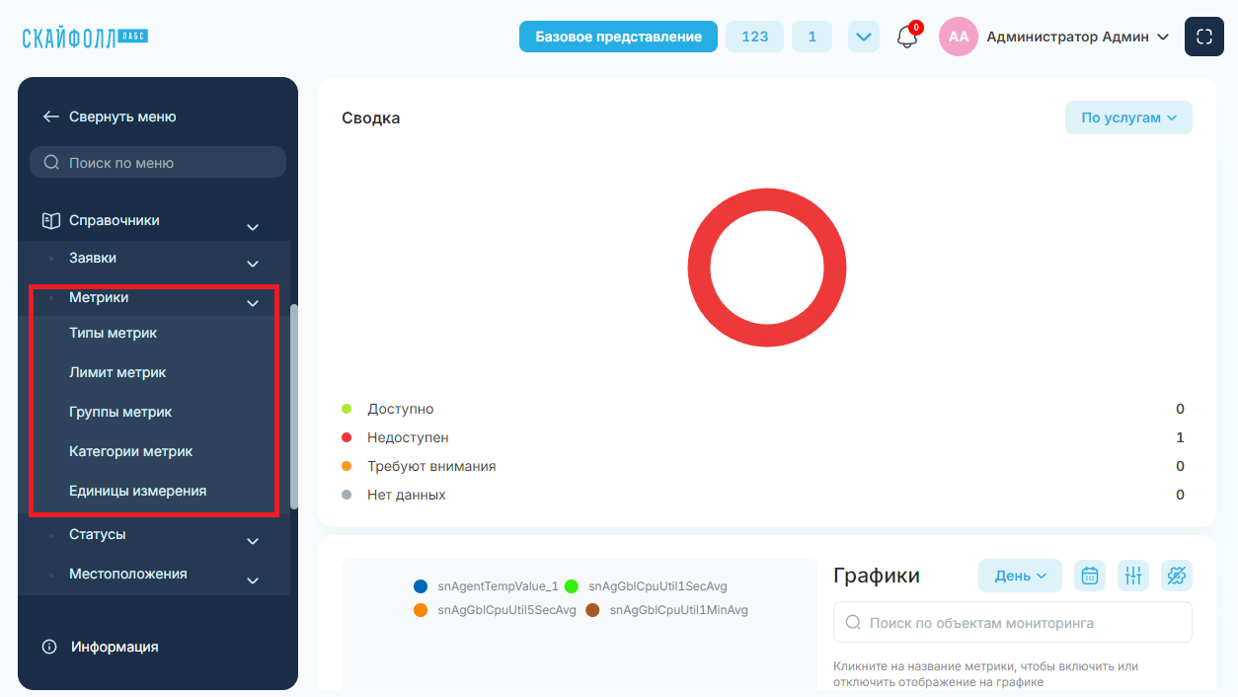Open the День period dropdown
This screenshot has width=1238, height=697.
(x=1020, y=576)
